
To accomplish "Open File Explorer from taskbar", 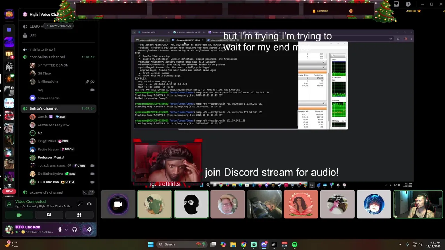I will click(233, 244).
